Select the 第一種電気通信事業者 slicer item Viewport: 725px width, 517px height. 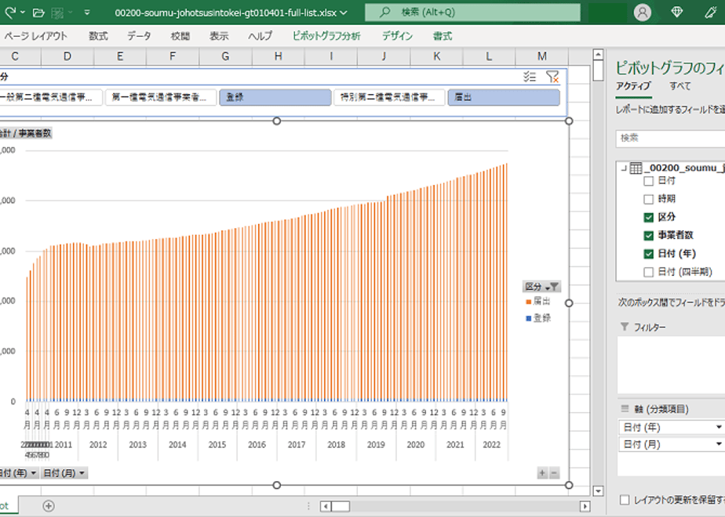pyautogui.click(x=161, y=97)
